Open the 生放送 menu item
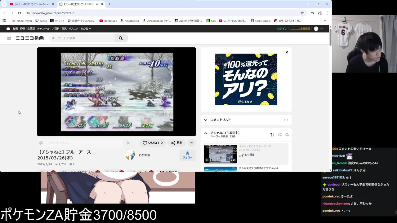This screenshot has width=397, height=223. 31,28
